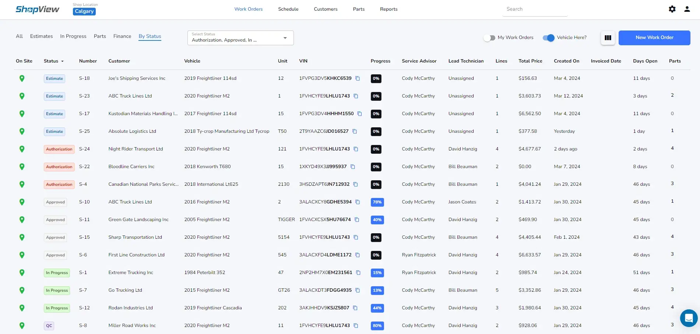Image resolution: width=700 pixels, height=334 pixels.
Task: Click the location pin for S-24 Night Rider Transport
Action: coord(22,149)
